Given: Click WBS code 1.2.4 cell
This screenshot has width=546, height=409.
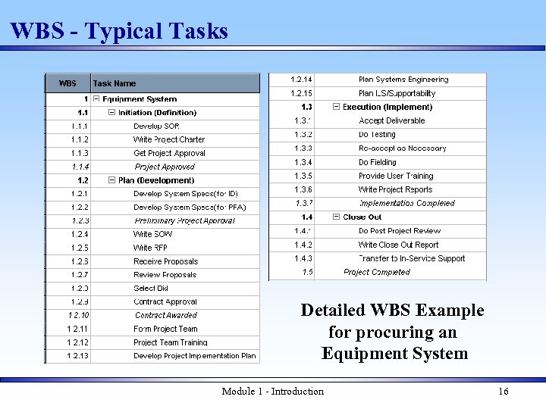Looking at the screenshot, I should [x=68, y=234].
